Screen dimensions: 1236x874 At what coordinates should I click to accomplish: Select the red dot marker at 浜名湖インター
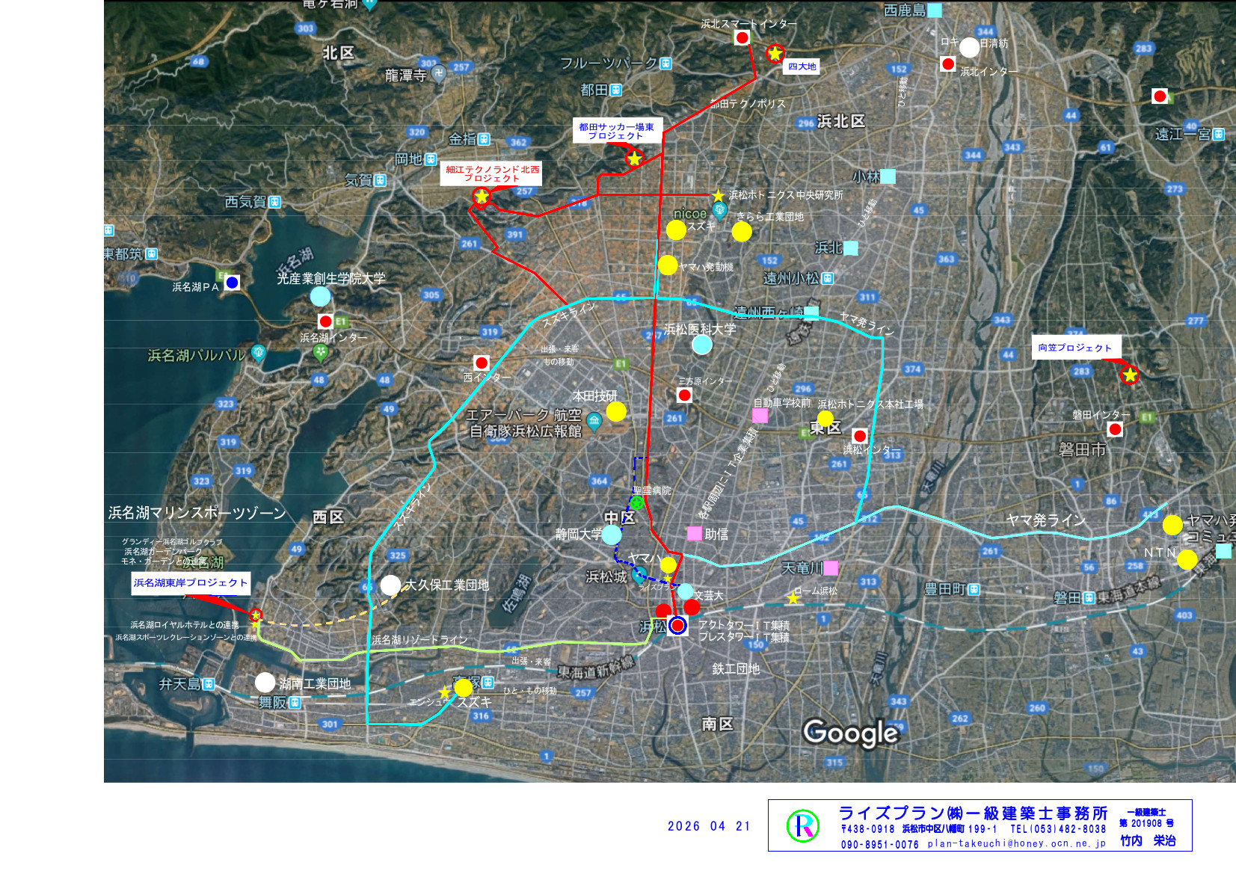pyautogui.click(x=325, y=321)
